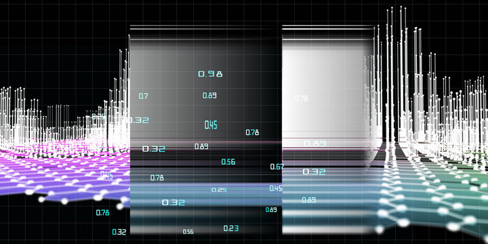488x244 pixels.
Task: Click the cyan 0.23 value label
Action: [231, 228]
